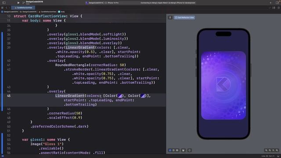Image resolution: width=281 pixels, height=158 pixels.
Task: Enable Live preview mode button
Action: (x=170, y=150)
